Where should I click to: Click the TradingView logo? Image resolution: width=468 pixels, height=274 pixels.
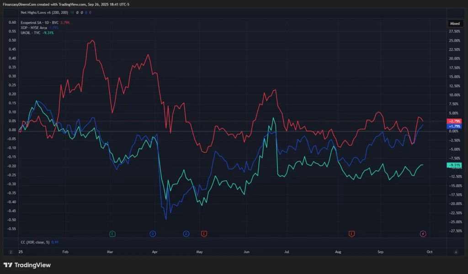point(27,265)
